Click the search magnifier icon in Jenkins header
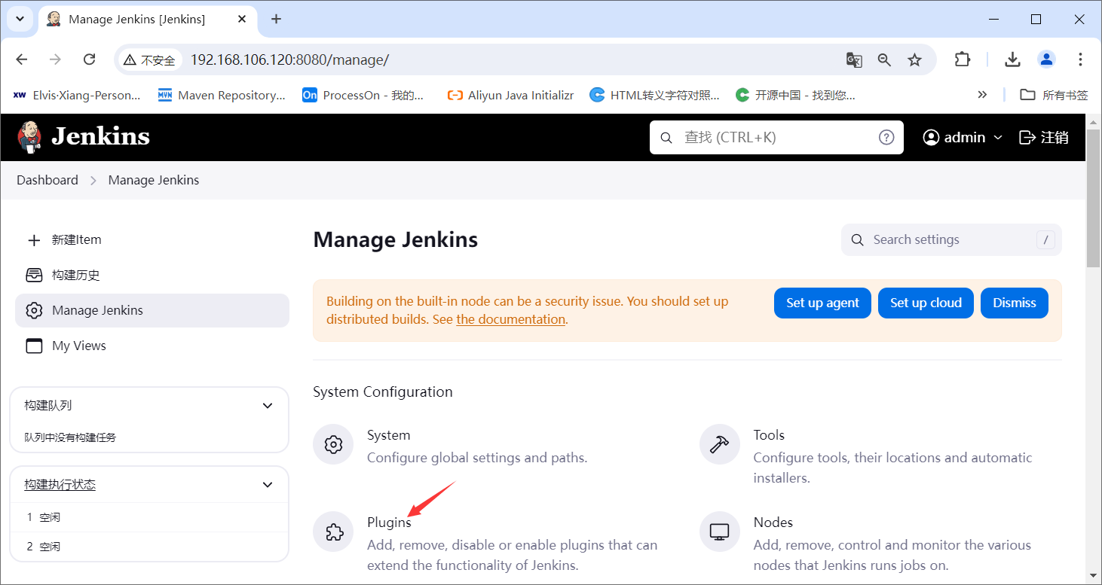 pos(666,138)
